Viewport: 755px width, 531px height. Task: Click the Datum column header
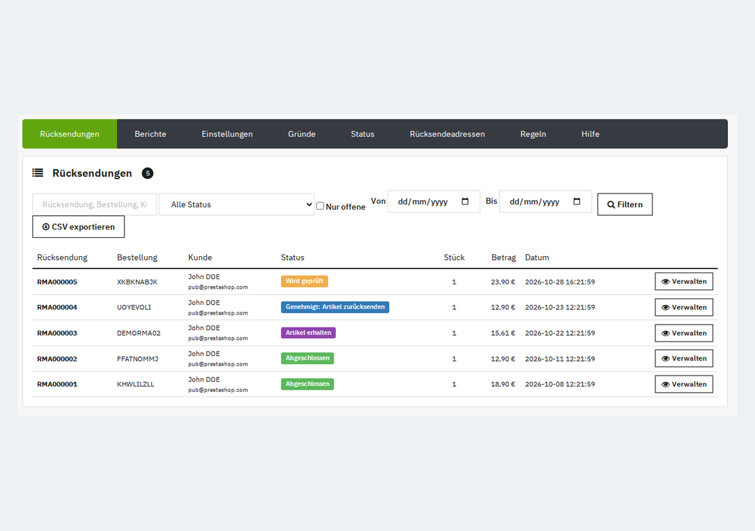coord(537,257)
